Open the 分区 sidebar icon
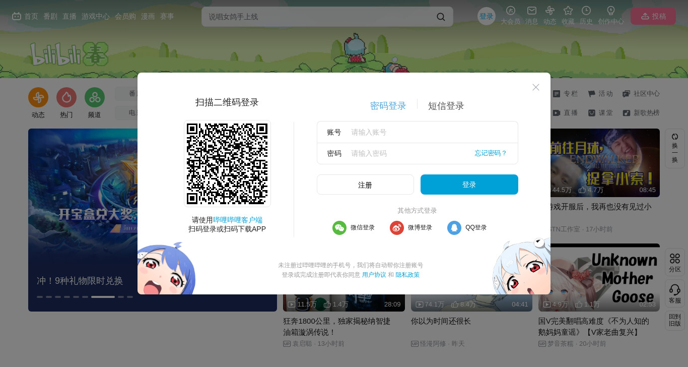Screen dimensions: 688x367 pos(675,262)
